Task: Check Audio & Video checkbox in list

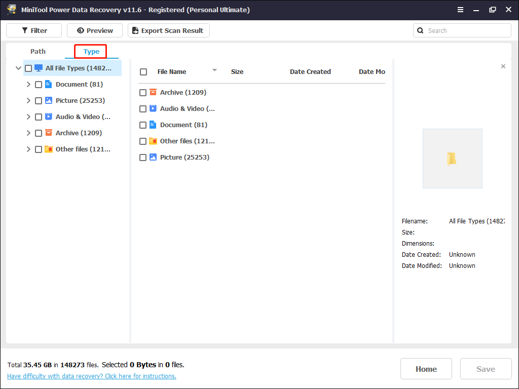Action: pos(143,109)
